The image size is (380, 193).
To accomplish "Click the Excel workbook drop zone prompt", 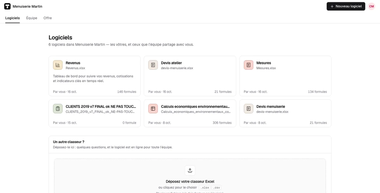I will pos(190,181).
